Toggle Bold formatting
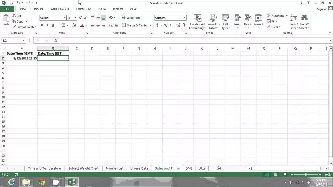This screenshot has height=187, width=333. pyautogui.click(x=42, y=25)
